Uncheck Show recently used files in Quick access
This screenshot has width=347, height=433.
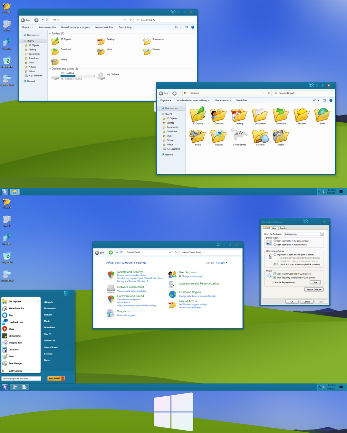click(x=275, y=274)
